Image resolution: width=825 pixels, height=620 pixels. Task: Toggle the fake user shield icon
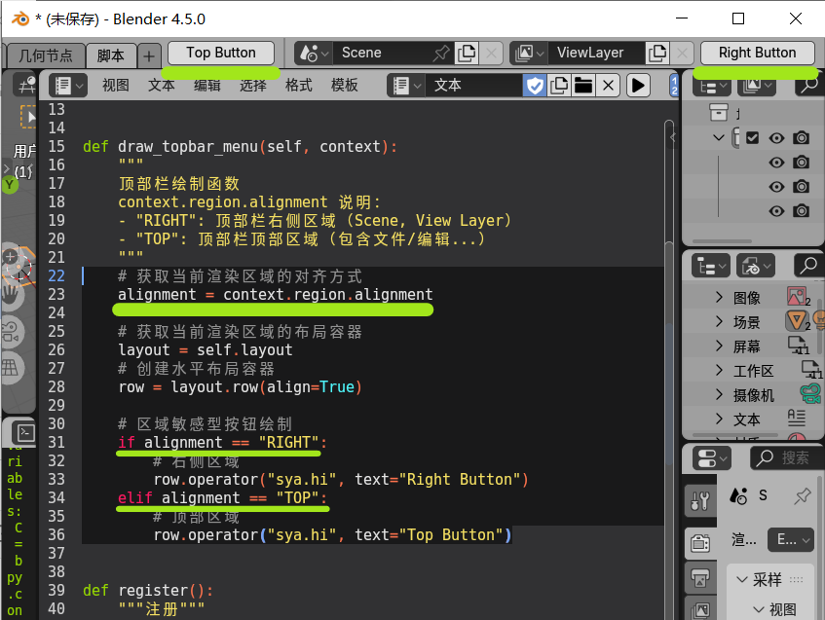(535, 86)
